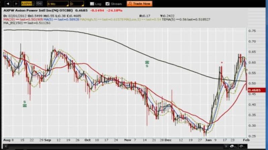Click the MA(20) legend entry in red
Image resolution: width=268 pixels, height=150 pixels.
23,19
